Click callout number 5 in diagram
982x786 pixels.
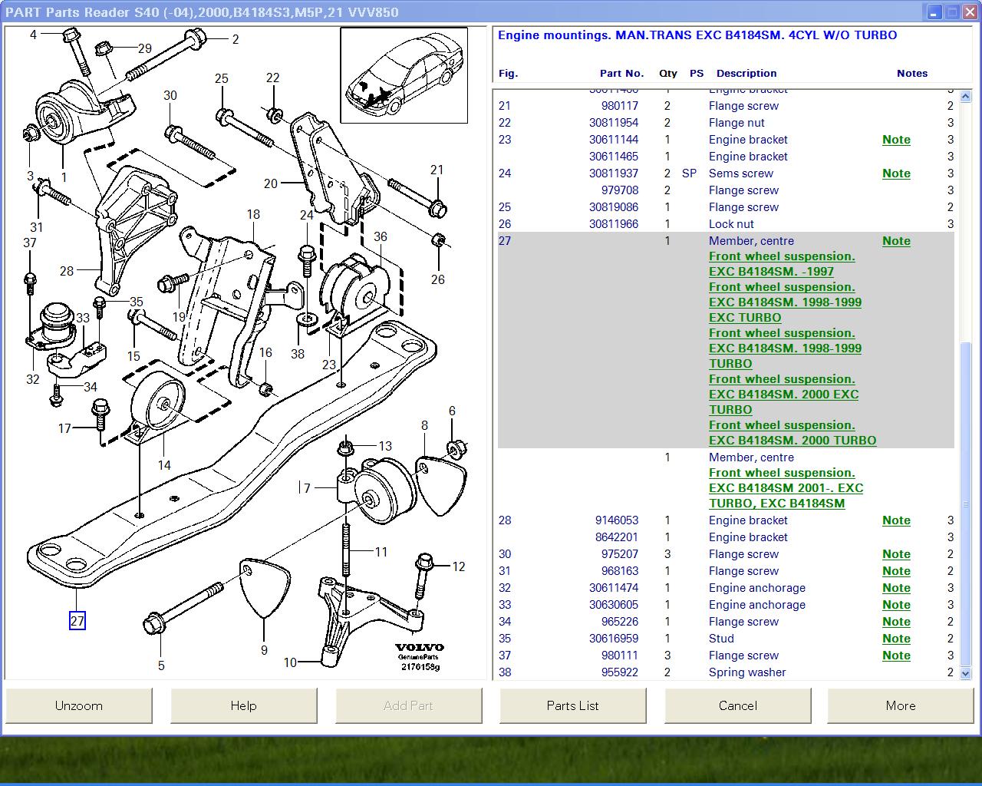click(x=161, y=665)
